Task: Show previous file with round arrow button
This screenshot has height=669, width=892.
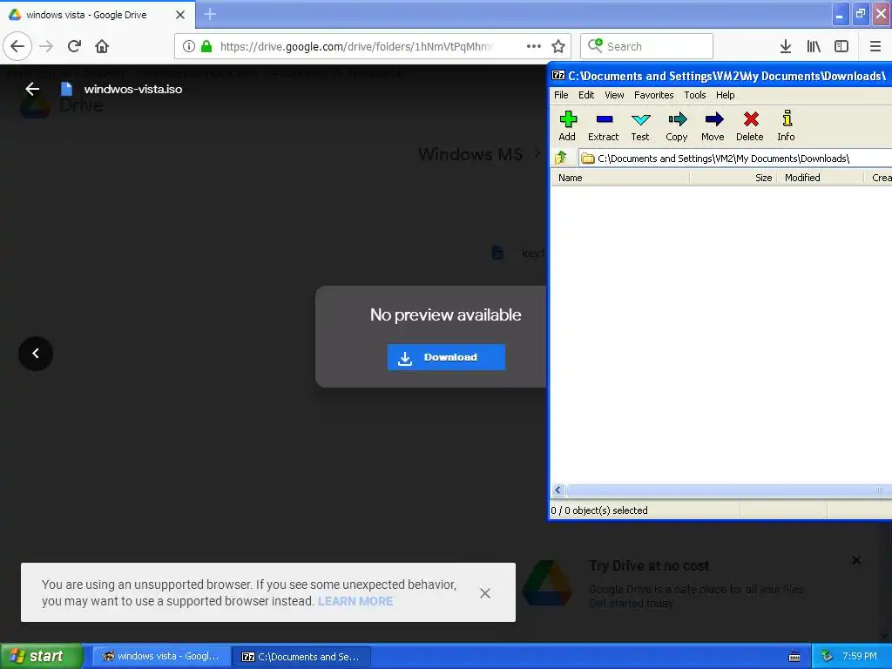Action: tap(35, 354)
